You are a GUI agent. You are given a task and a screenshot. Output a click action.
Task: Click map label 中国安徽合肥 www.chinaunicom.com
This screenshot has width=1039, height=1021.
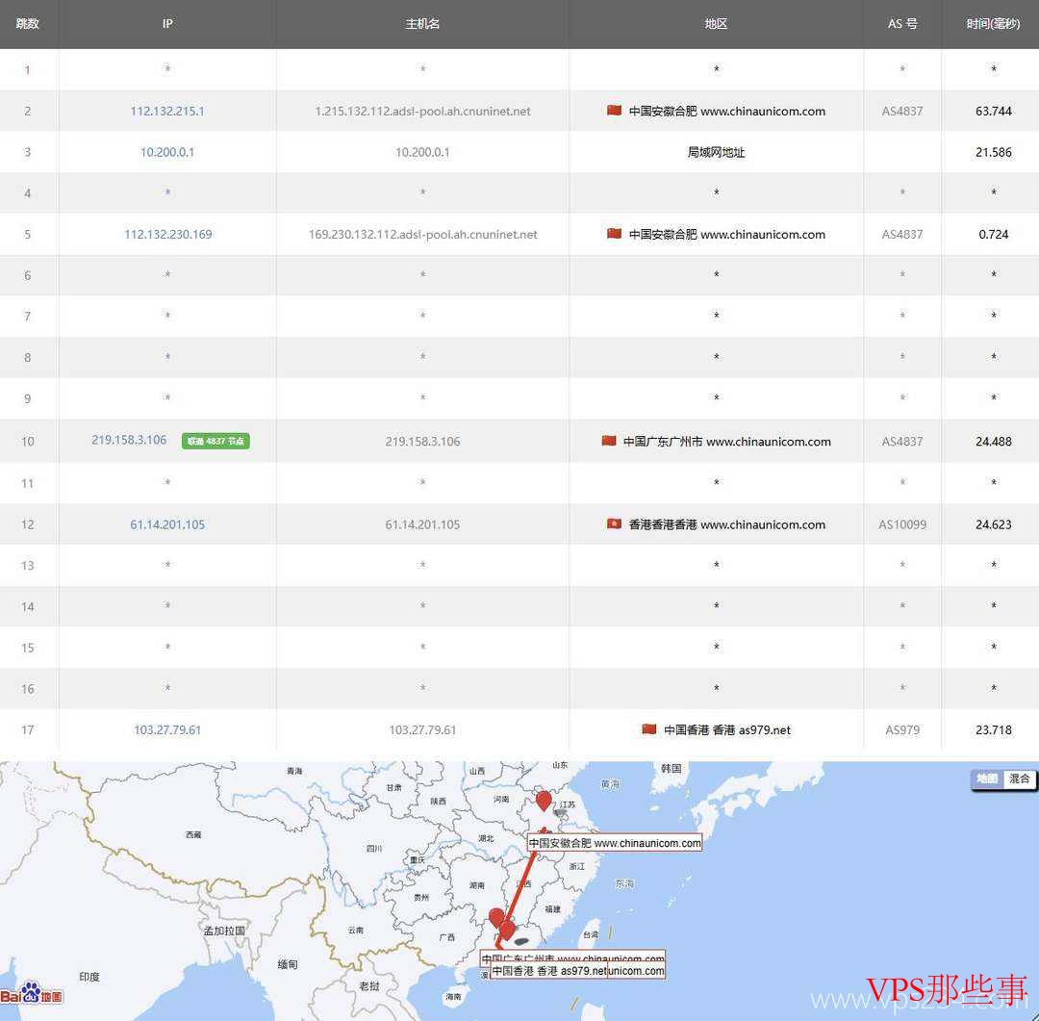(x=614, y=843)
